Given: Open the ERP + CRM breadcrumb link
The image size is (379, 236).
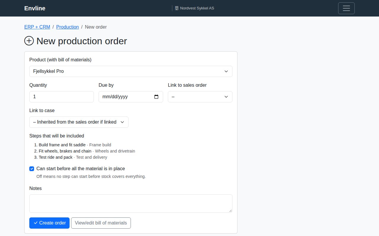Looking at the screenshot, I should [37, 27].
